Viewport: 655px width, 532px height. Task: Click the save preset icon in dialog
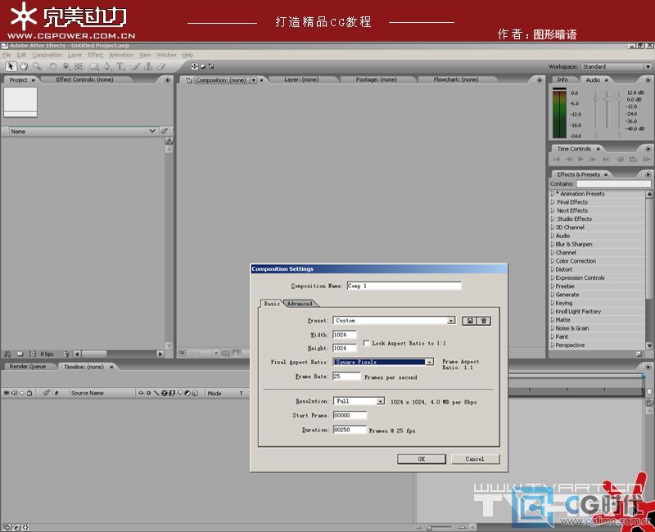pyautogui.click(x=470, y=321)
